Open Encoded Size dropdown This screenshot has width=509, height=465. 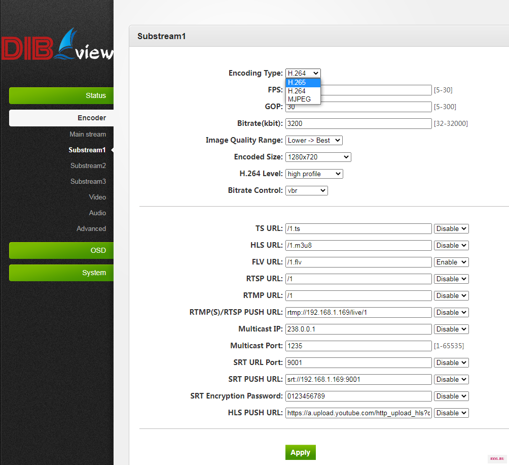(318, 157)
